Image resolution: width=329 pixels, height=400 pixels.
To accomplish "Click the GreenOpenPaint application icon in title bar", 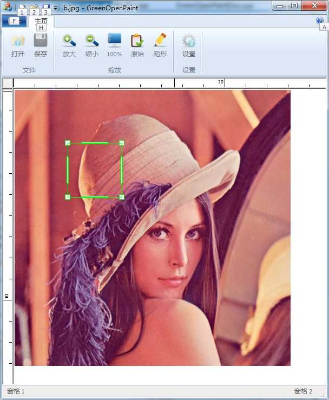I will [7, 6].
